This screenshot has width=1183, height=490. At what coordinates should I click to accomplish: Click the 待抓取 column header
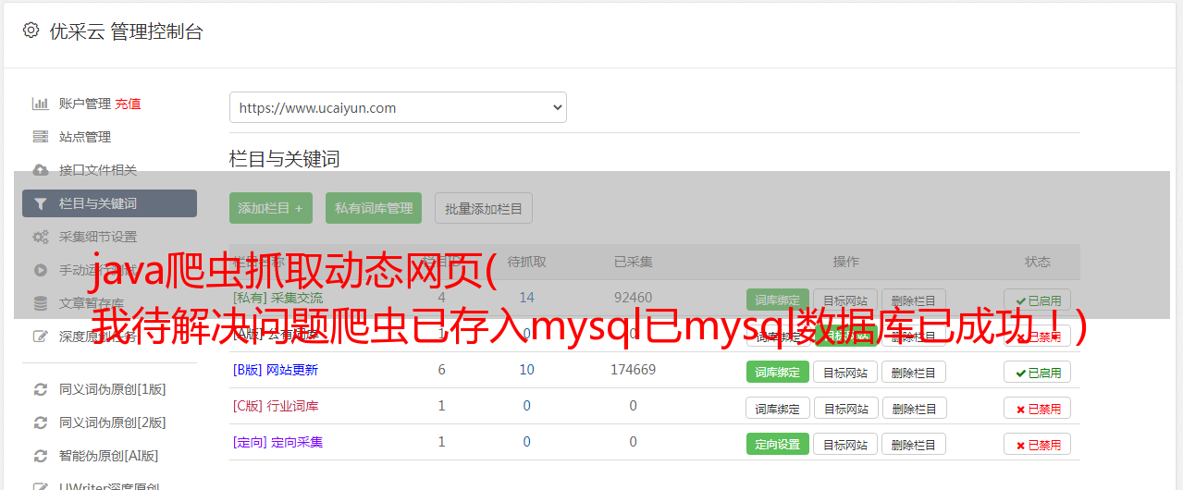click(527, 262)
